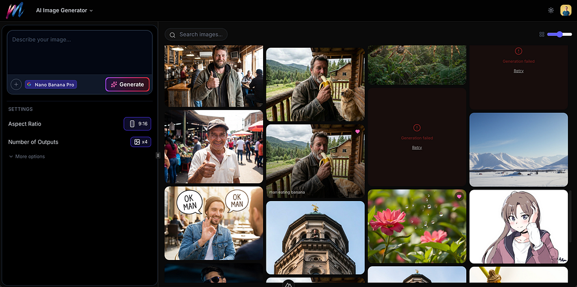The width and height of the screenshot is (577, 287).
Task: Click the 'man eating banana' caption text
Action: tap(287, 192)
